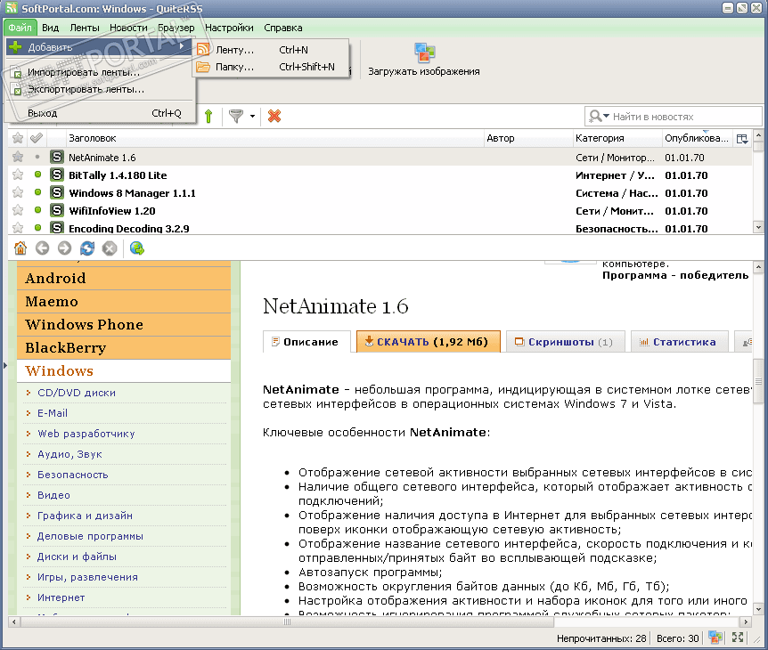The image size is (768, 650).
Task: Toggle read status of WifiInfoView 1.20
Action: (37, 210)
